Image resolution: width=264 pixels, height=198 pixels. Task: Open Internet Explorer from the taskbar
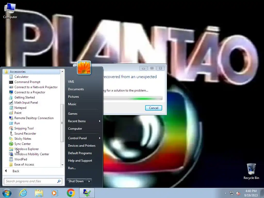pyautogui.click(x=23, y=193)
